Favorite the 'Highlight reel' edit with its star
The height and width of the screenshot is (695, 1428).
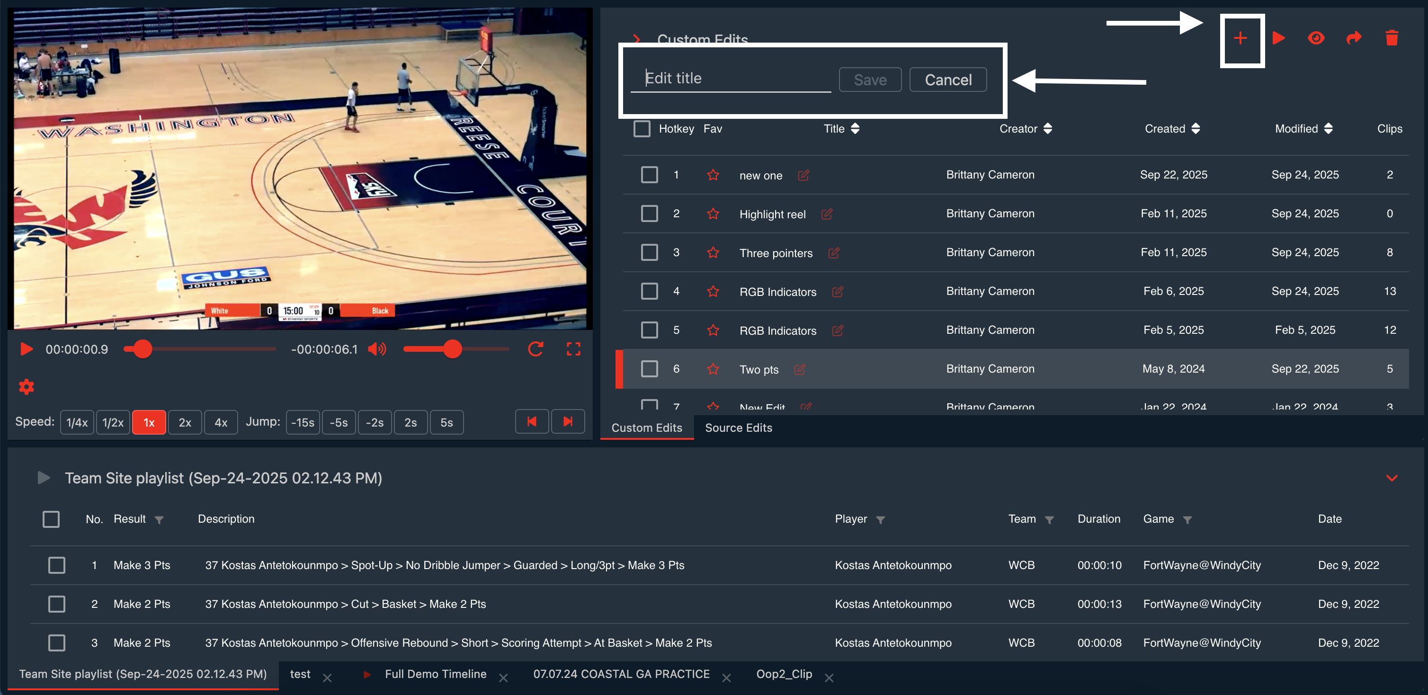tap(713, 214)
